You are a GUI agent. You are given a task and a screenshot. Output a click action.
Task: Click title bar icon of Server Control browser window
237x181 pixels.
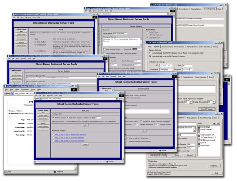click(x=99, y=74)
